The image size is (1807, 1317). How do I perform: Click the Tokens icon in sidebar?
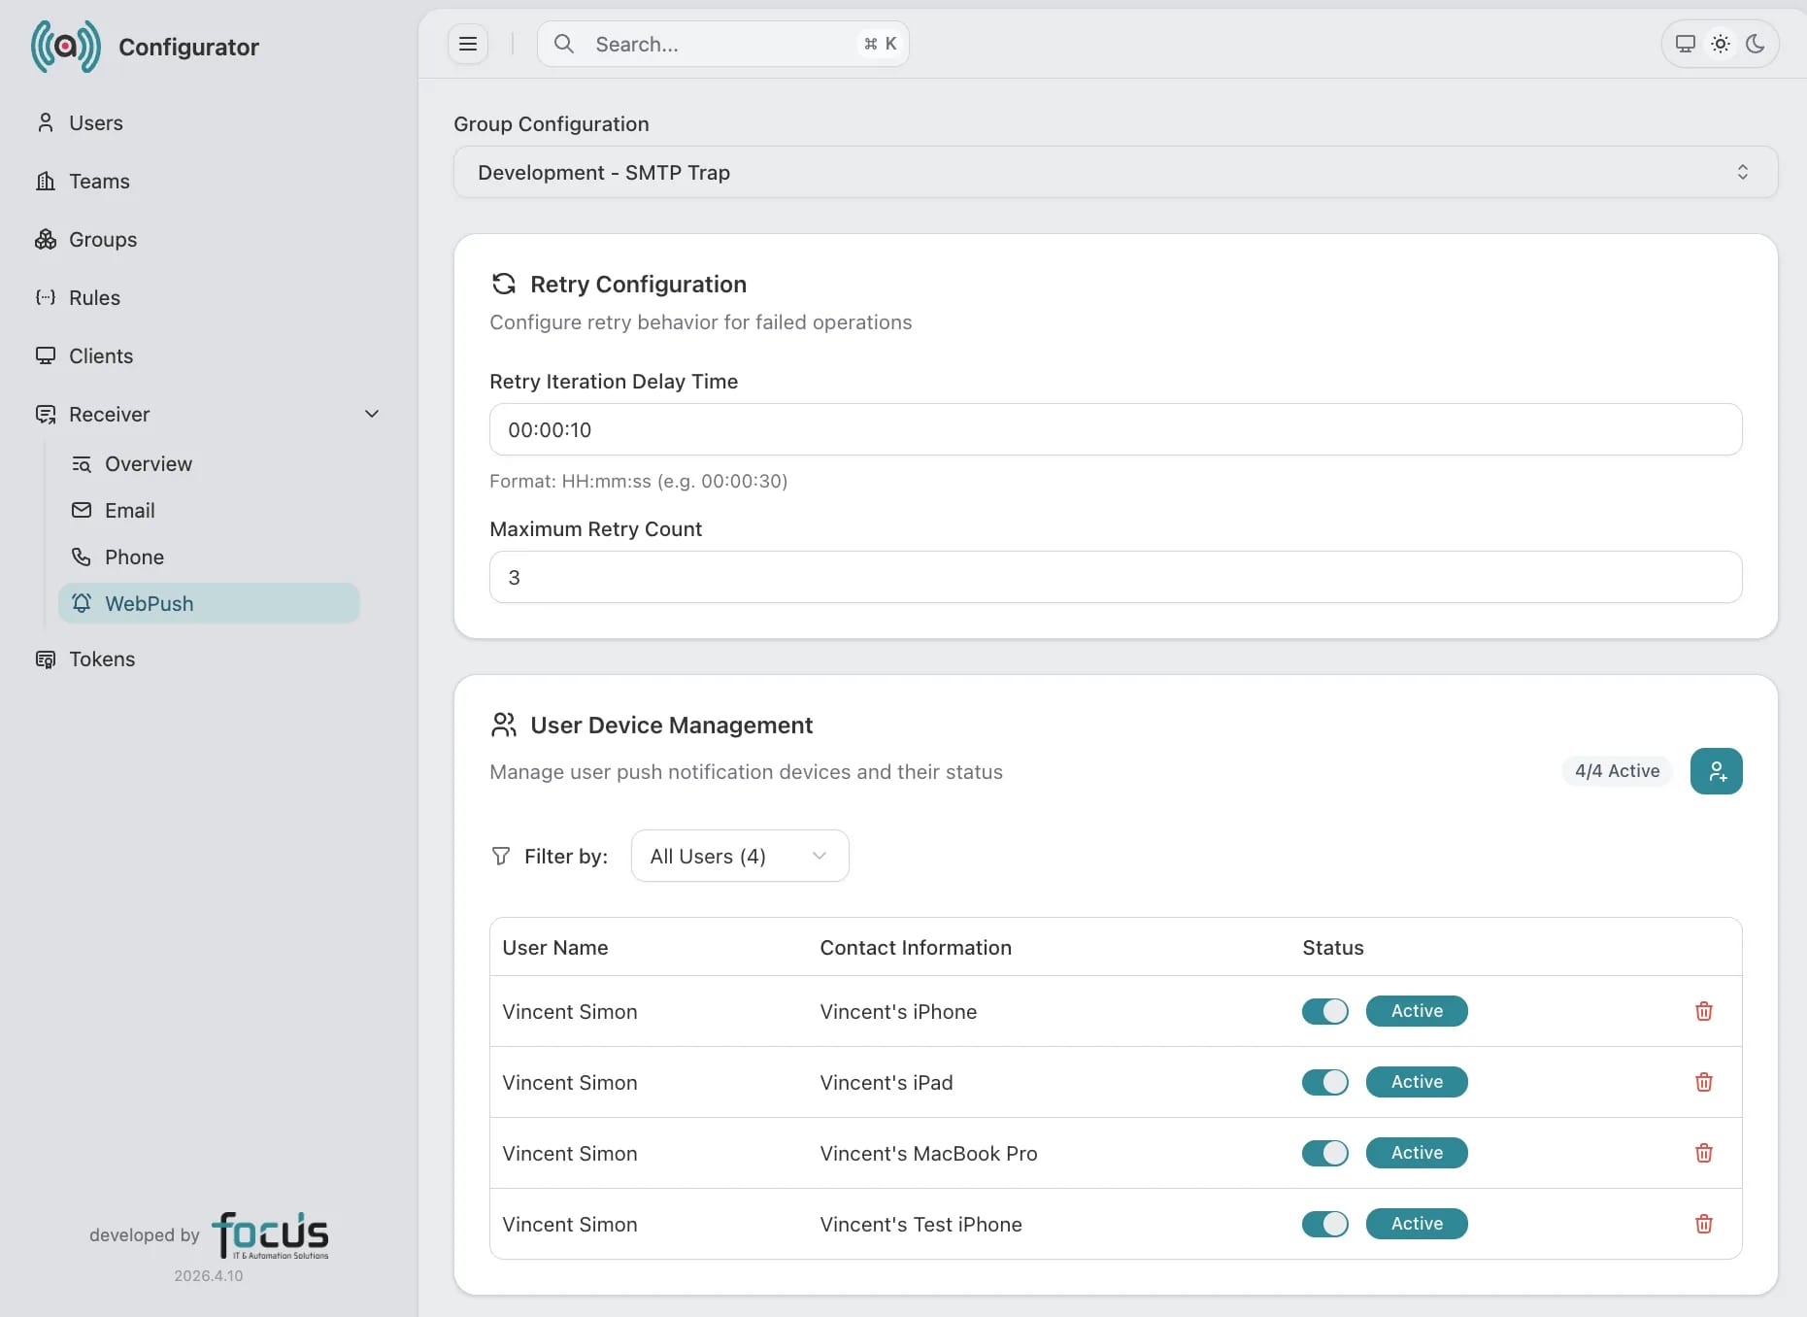46,659
